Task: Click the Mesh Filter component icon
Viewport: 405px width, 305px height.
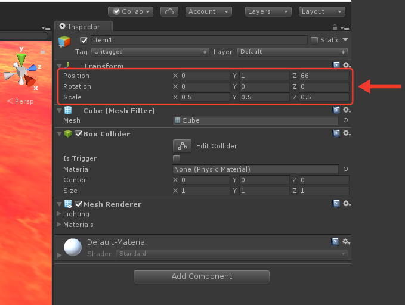Action: click(68, 110)
